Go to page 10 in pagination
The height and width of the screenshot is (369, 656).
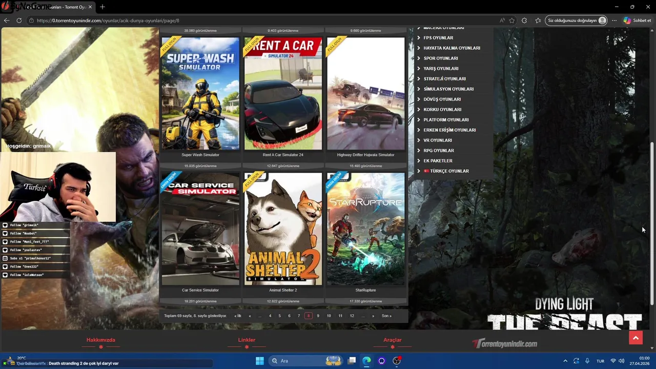[329, 316]
